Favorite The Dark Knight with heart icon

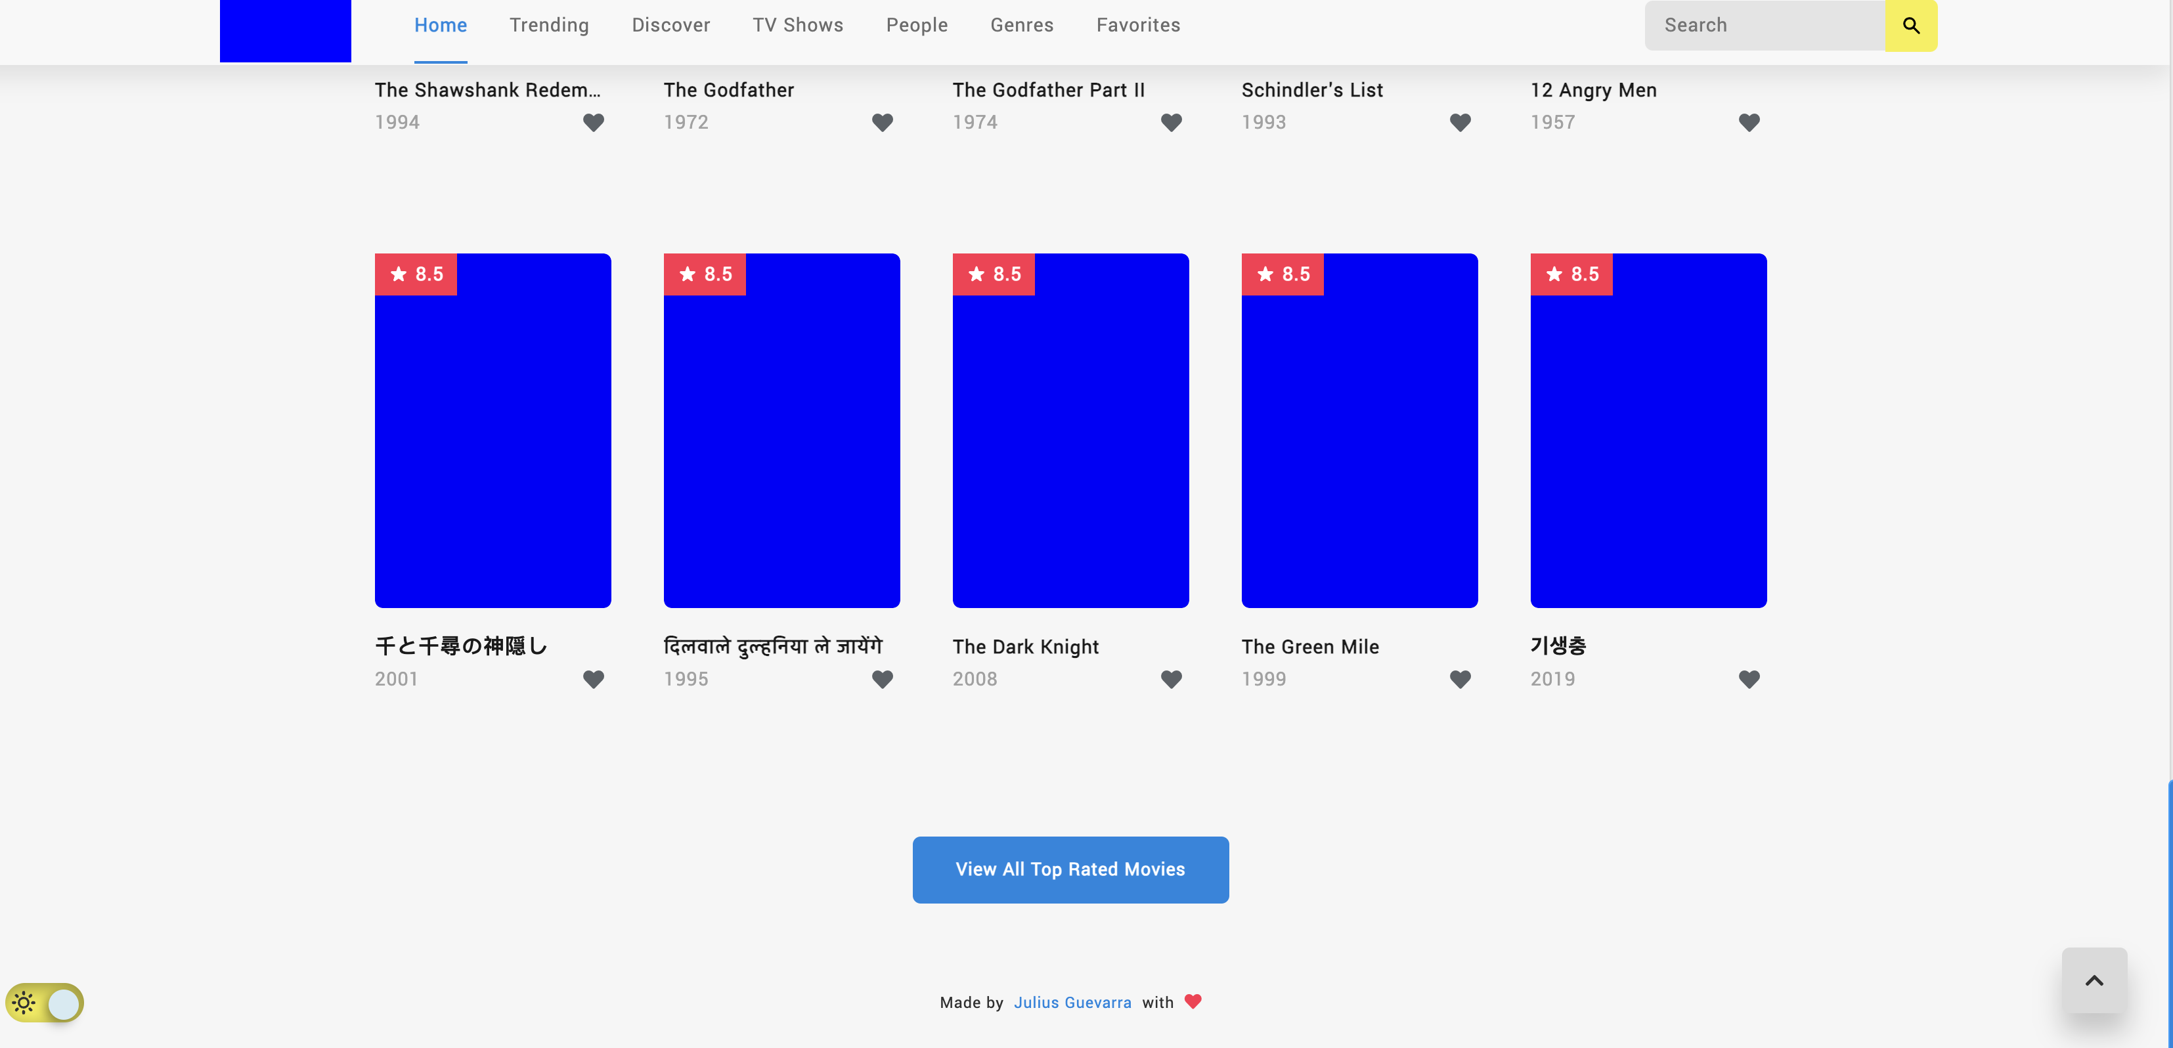coord(1171,679)
